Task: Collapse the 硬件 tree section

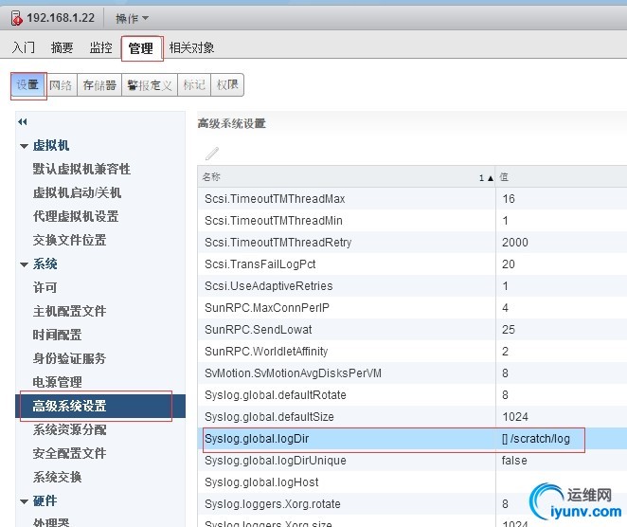Action: click(x=24, y=501)
